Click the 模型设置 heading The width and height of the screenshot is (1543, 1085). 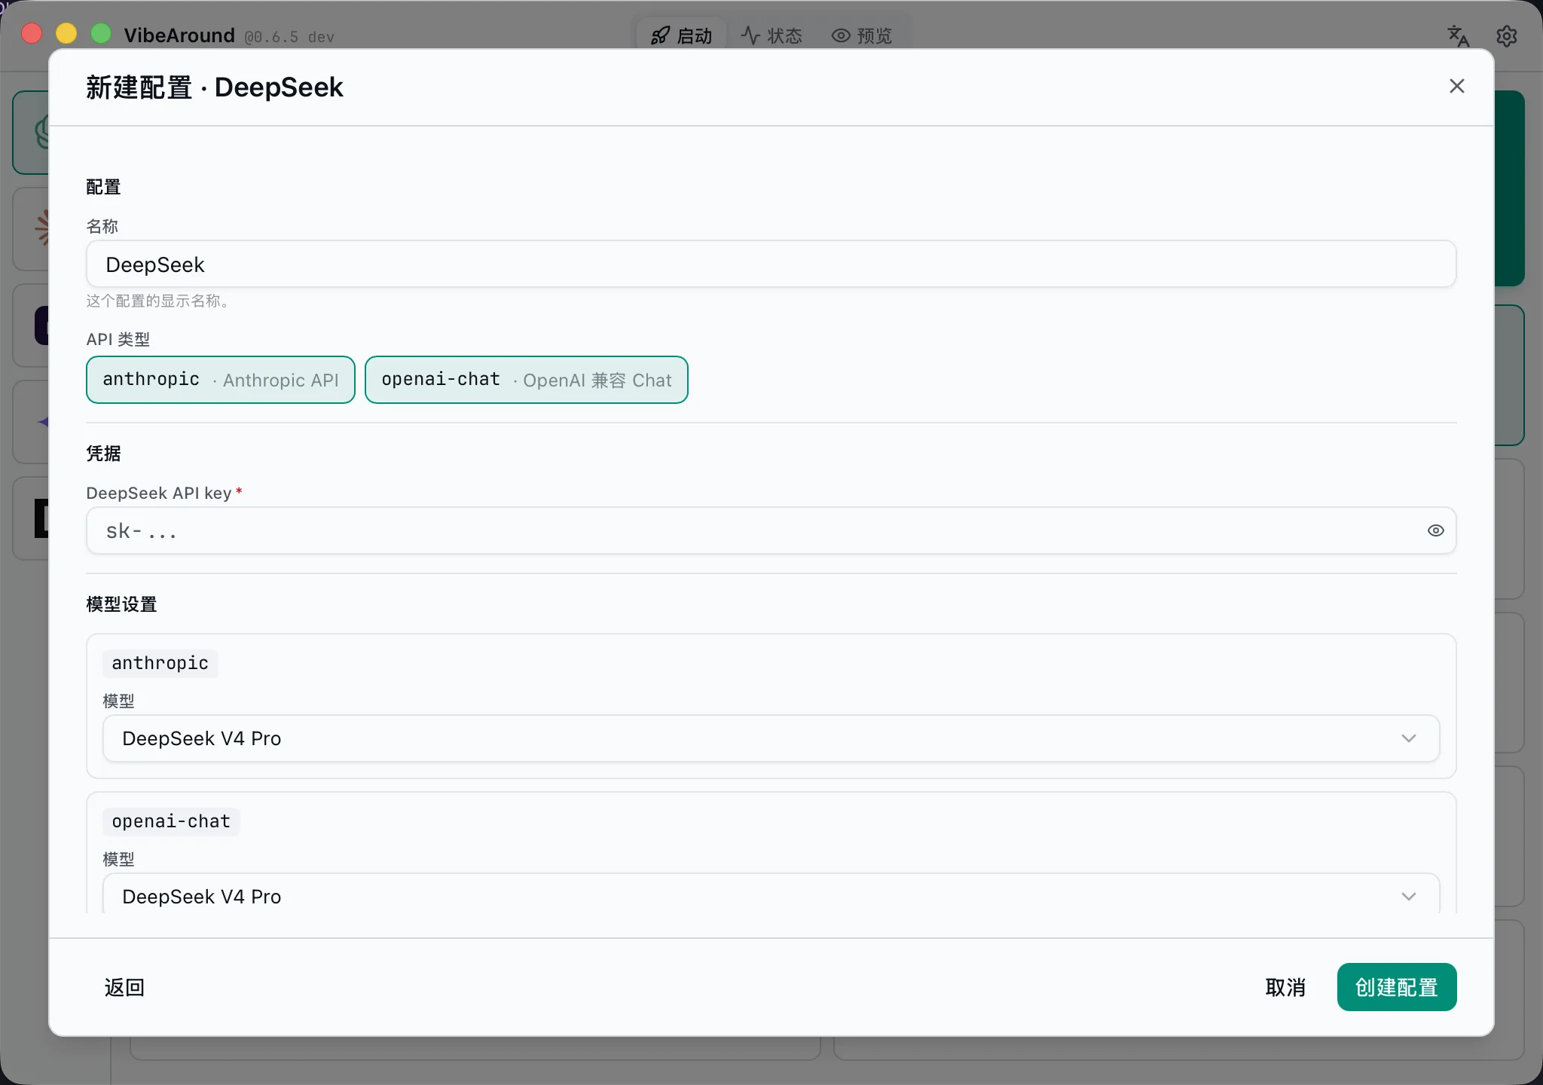[x=121, y=604]
